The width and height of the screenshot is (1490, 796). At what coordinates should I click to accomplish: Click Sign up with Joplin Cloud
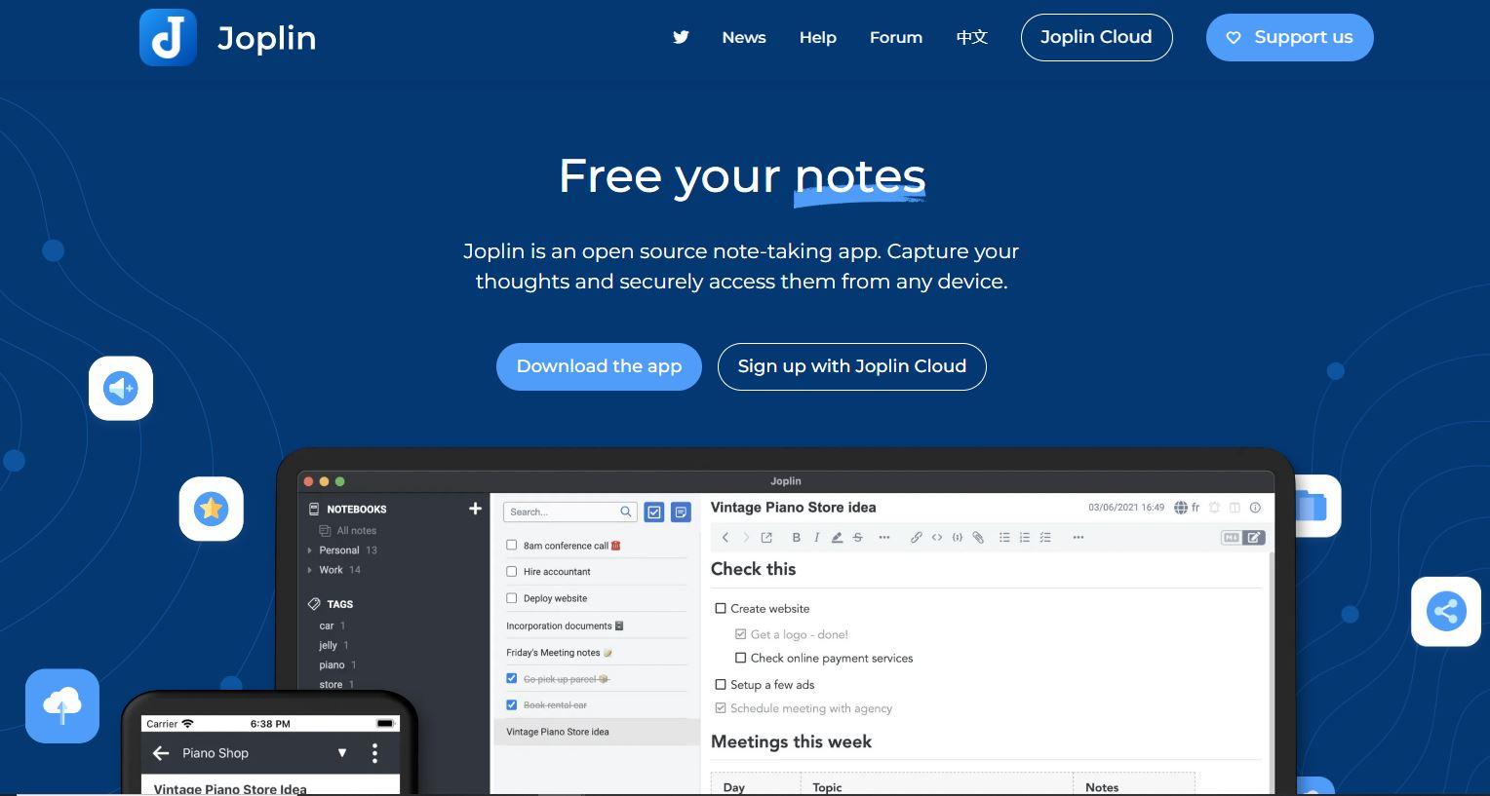coord(852,366)
